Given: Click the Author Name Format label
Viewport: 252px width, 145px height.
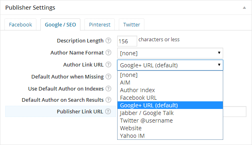Looking at the screenshot, I should click(77, 52).
